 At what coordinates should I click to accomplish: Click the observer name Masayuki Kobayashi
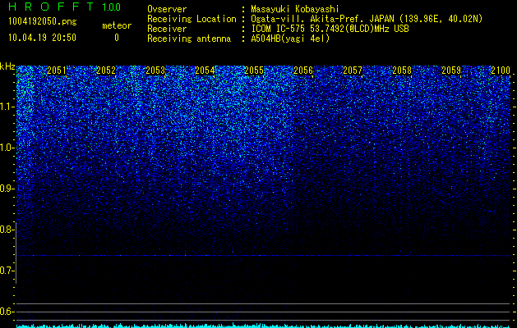click(x=295, y=9)
